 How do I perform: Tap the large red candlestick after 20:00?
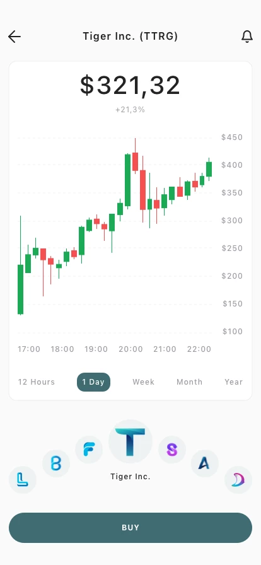pos(142,190)
